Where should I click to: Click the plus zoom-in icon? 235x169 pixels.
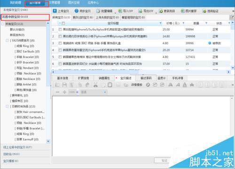pos(64,92)
